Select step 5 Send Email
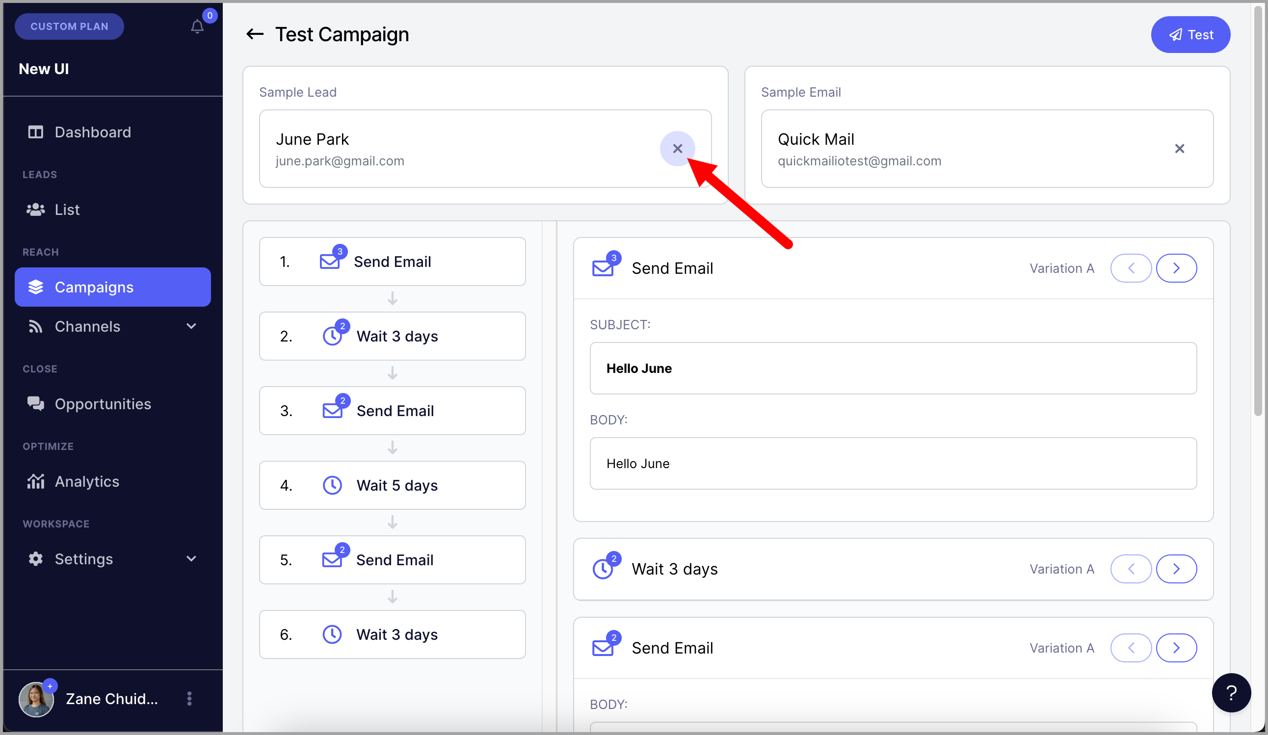Screen dimensions: 1268x735 [x=392, y=559]
